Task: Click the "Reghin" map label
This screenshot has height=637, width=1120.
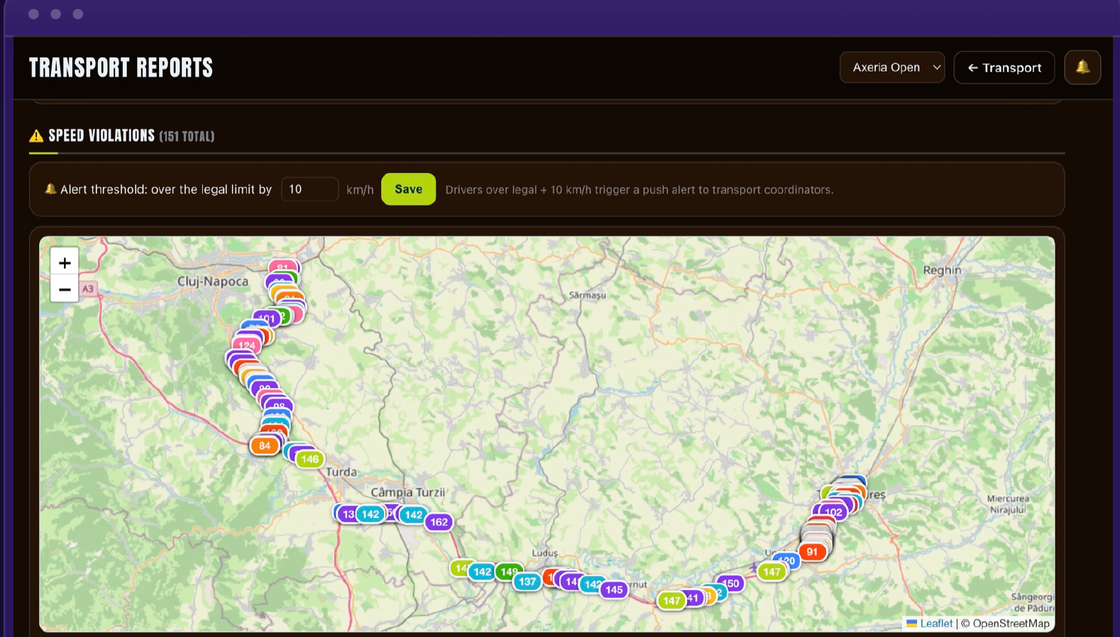Action: pyautogui.click(x=942, y=270)
